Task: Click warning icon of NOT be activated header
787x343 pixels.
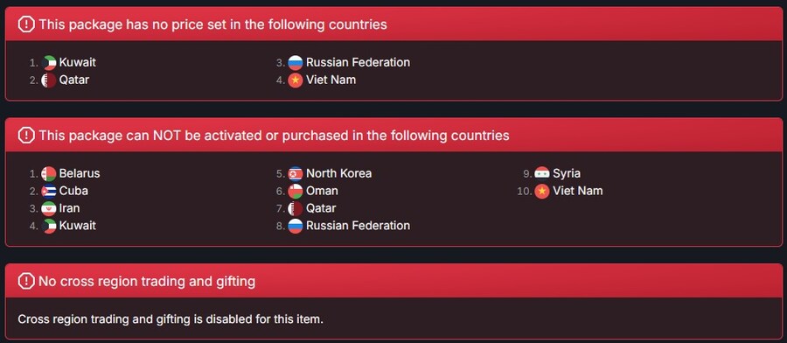Action: point(26,135)
